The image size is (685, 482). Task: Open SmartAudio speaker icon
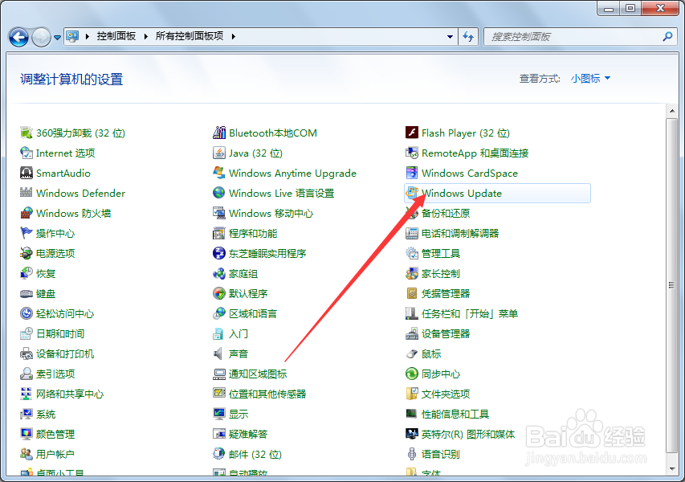(x=27, y=173)
